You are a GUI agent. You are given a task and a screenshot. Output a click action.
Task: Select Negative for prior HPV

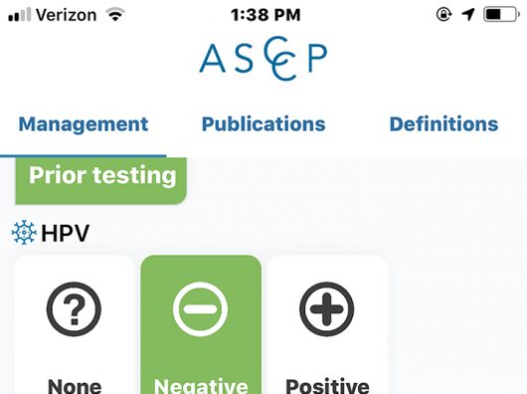coord(201,324)
